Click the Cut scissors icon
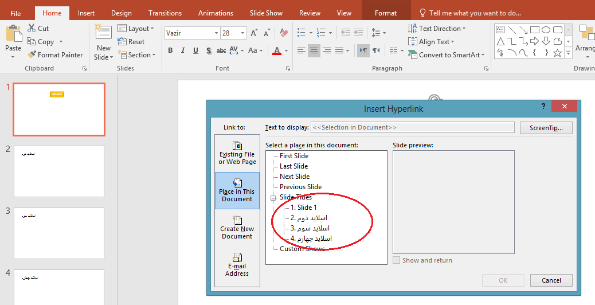 click(32, 29)
